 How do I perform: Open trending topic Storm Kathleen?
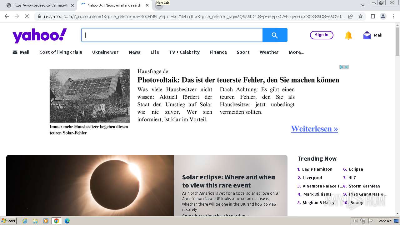point(364,186)
